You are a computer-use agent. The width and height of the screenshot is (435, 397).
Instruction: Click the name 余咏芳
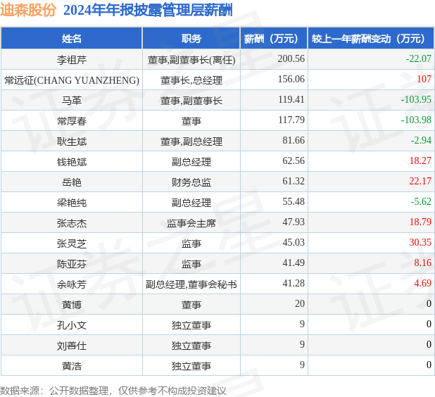(72, 284)
